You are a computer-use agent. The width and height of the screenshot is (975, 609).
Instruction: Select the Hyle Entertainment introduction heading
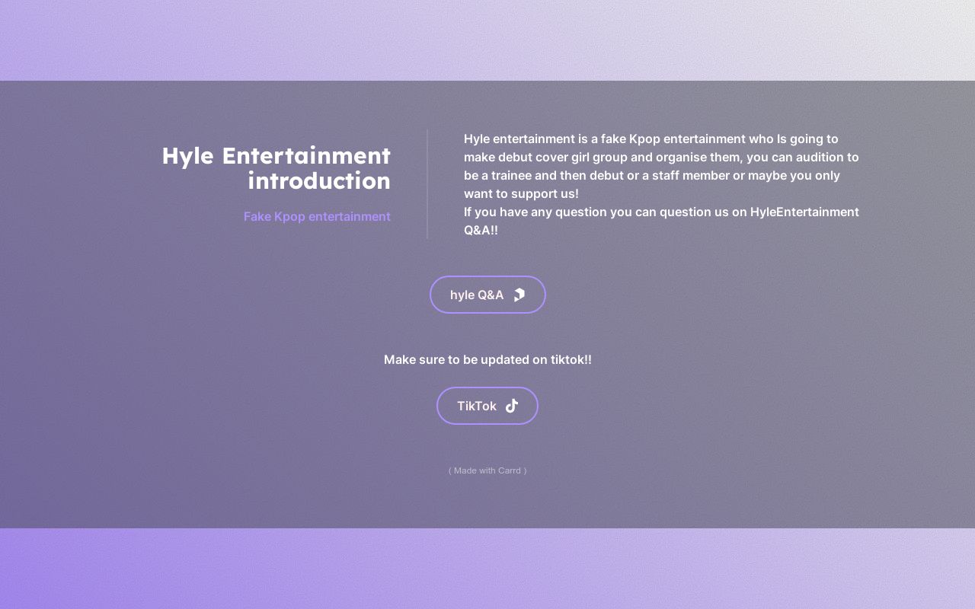pos(277,167)
